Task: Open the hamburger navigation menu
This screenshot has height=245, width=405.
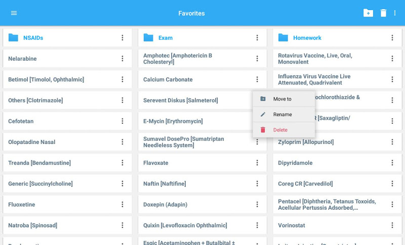Action: click(x=14, y=13)
